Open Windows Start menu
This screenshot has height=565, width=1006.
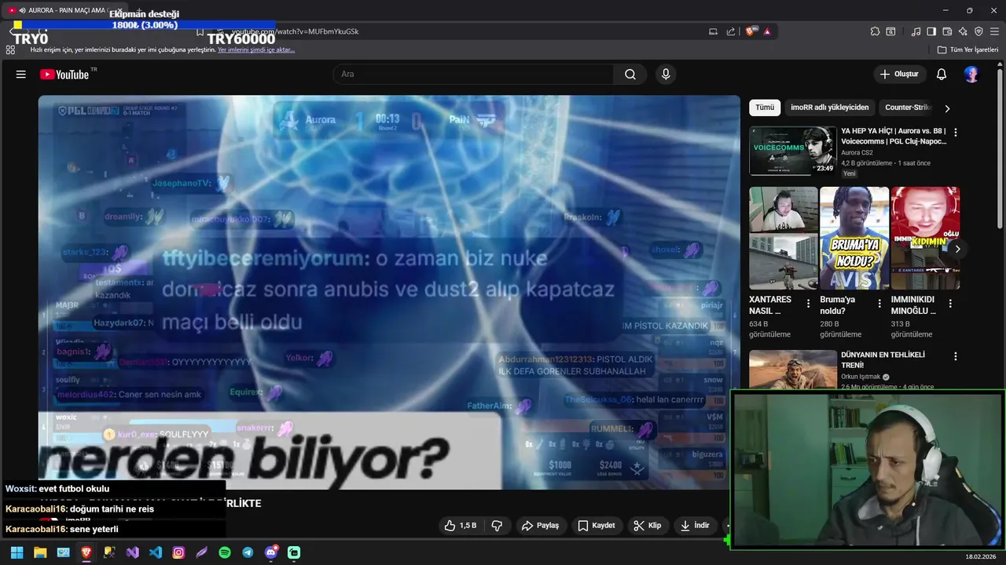tap(17, 552)
